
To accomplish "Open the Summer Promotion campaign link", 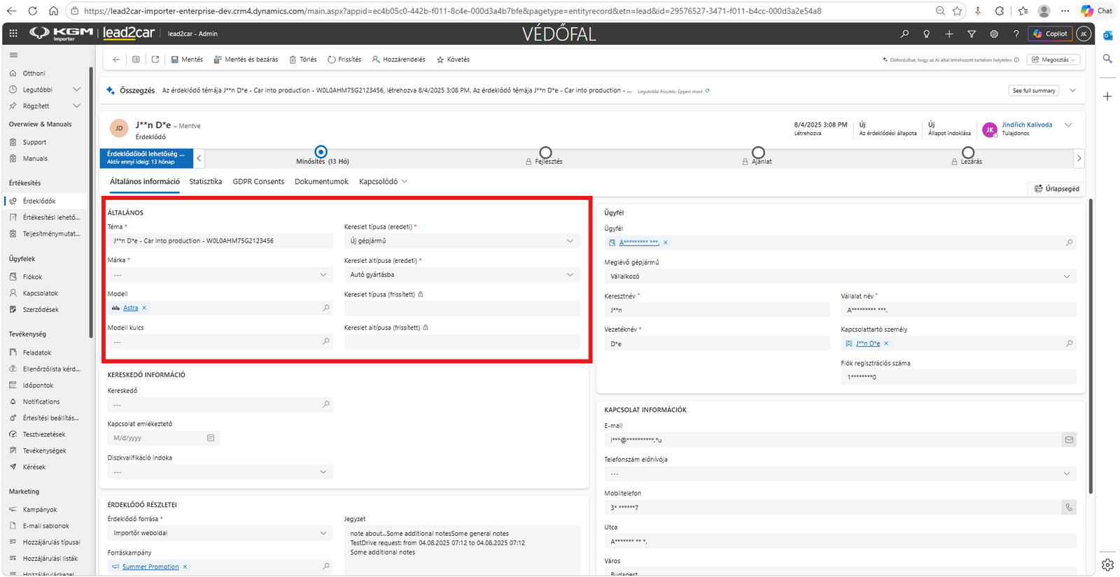I will 150,567.
